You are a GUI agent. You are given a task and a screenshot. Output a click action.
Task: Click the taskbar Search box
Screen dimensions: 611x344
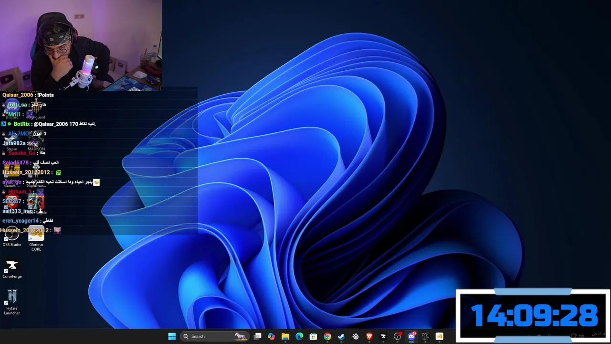(x=215, y=336)
